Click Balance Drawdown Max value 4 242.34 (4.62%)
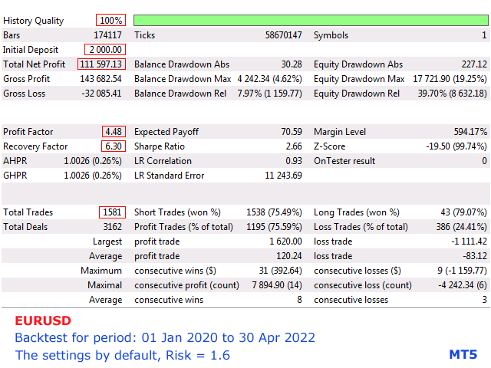 tap(269, 79)
